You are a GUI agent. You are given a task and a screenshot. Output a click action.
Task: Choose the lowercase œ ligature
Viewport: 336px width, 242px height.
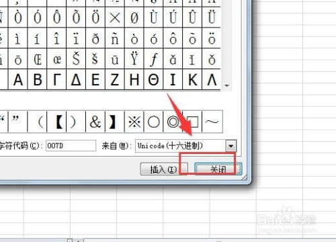(x=56, y=58)
